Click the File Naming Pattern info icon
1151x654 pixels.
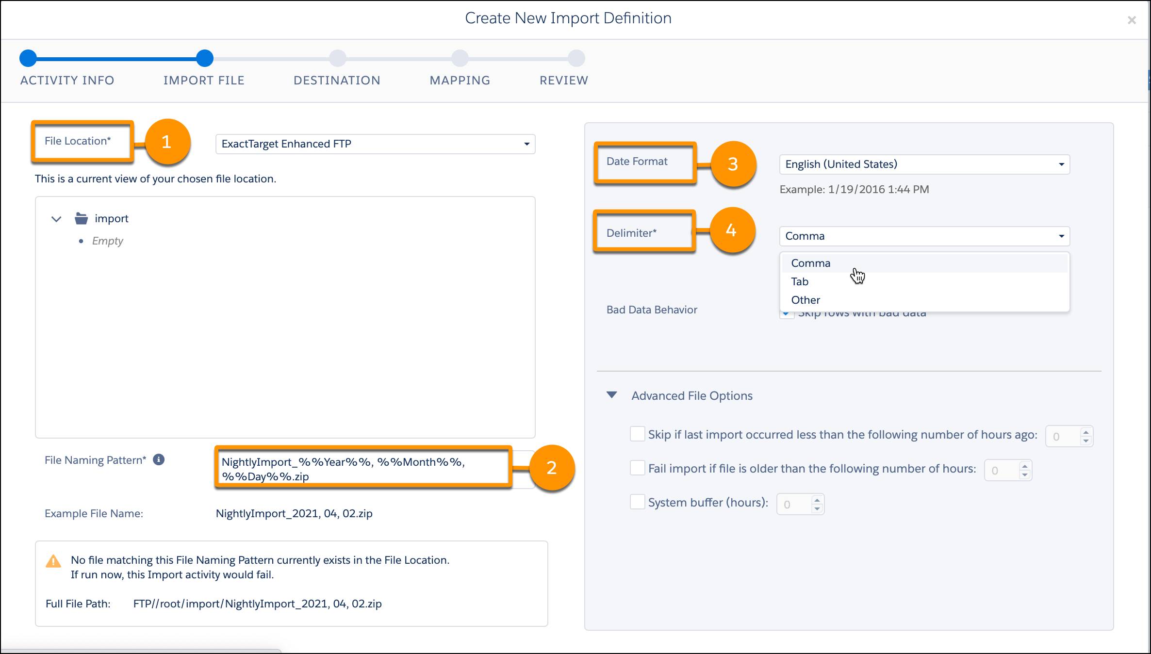159,459
